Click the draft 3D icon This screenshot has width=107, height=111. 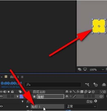96,85
